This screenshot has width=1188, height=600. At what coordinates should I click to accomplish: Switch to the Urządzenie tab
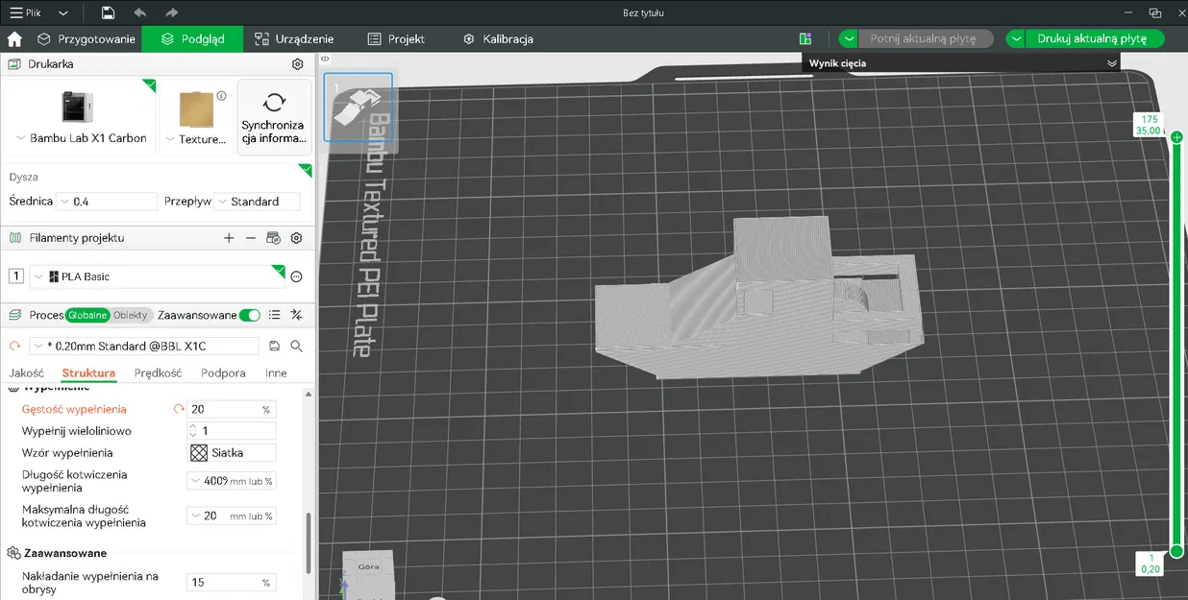293,38
